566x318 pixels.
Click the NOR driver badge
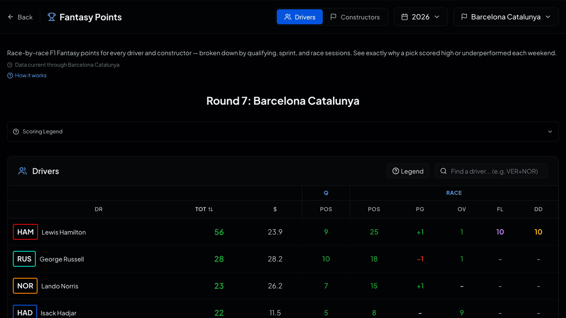point(25,286)
